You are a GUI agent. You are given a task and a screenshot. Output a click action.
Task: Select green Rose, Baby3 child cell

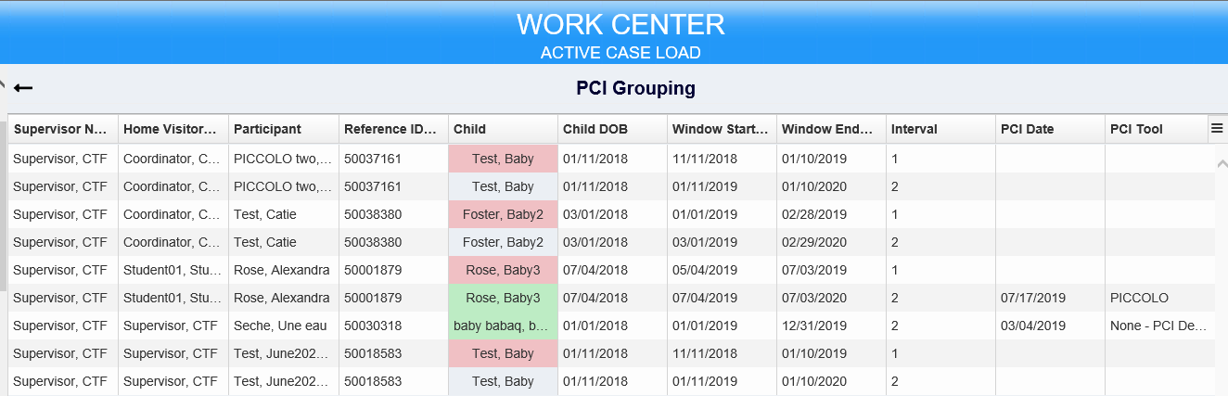503,298
